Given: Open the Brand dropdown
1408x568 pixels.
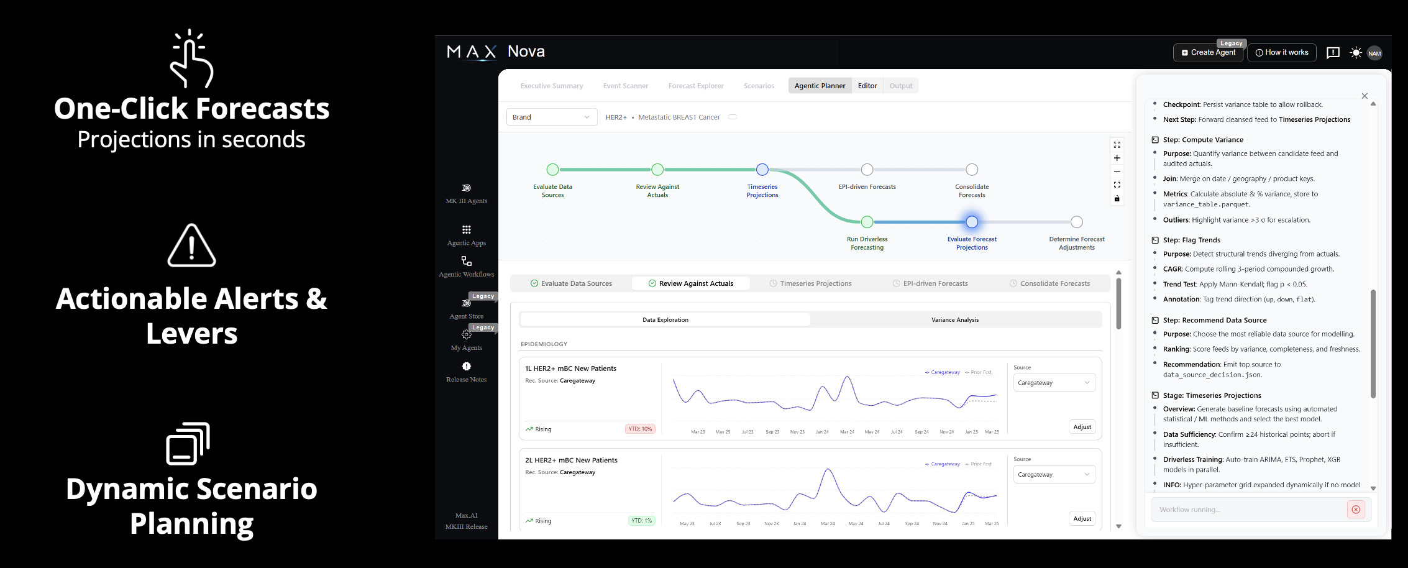Looking at the screenshot, I should coord(551,117).
